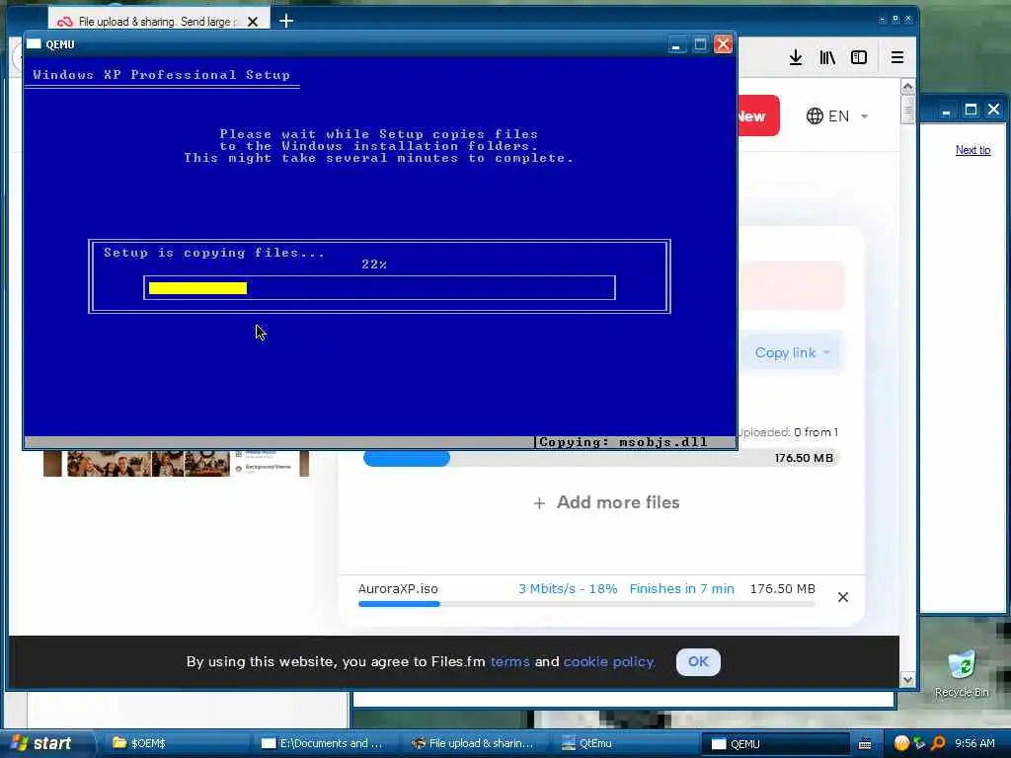1011x758 pixels.
Task: Cancel the AuroraXP.iso upload with X
Action: [x=843, y=597]
